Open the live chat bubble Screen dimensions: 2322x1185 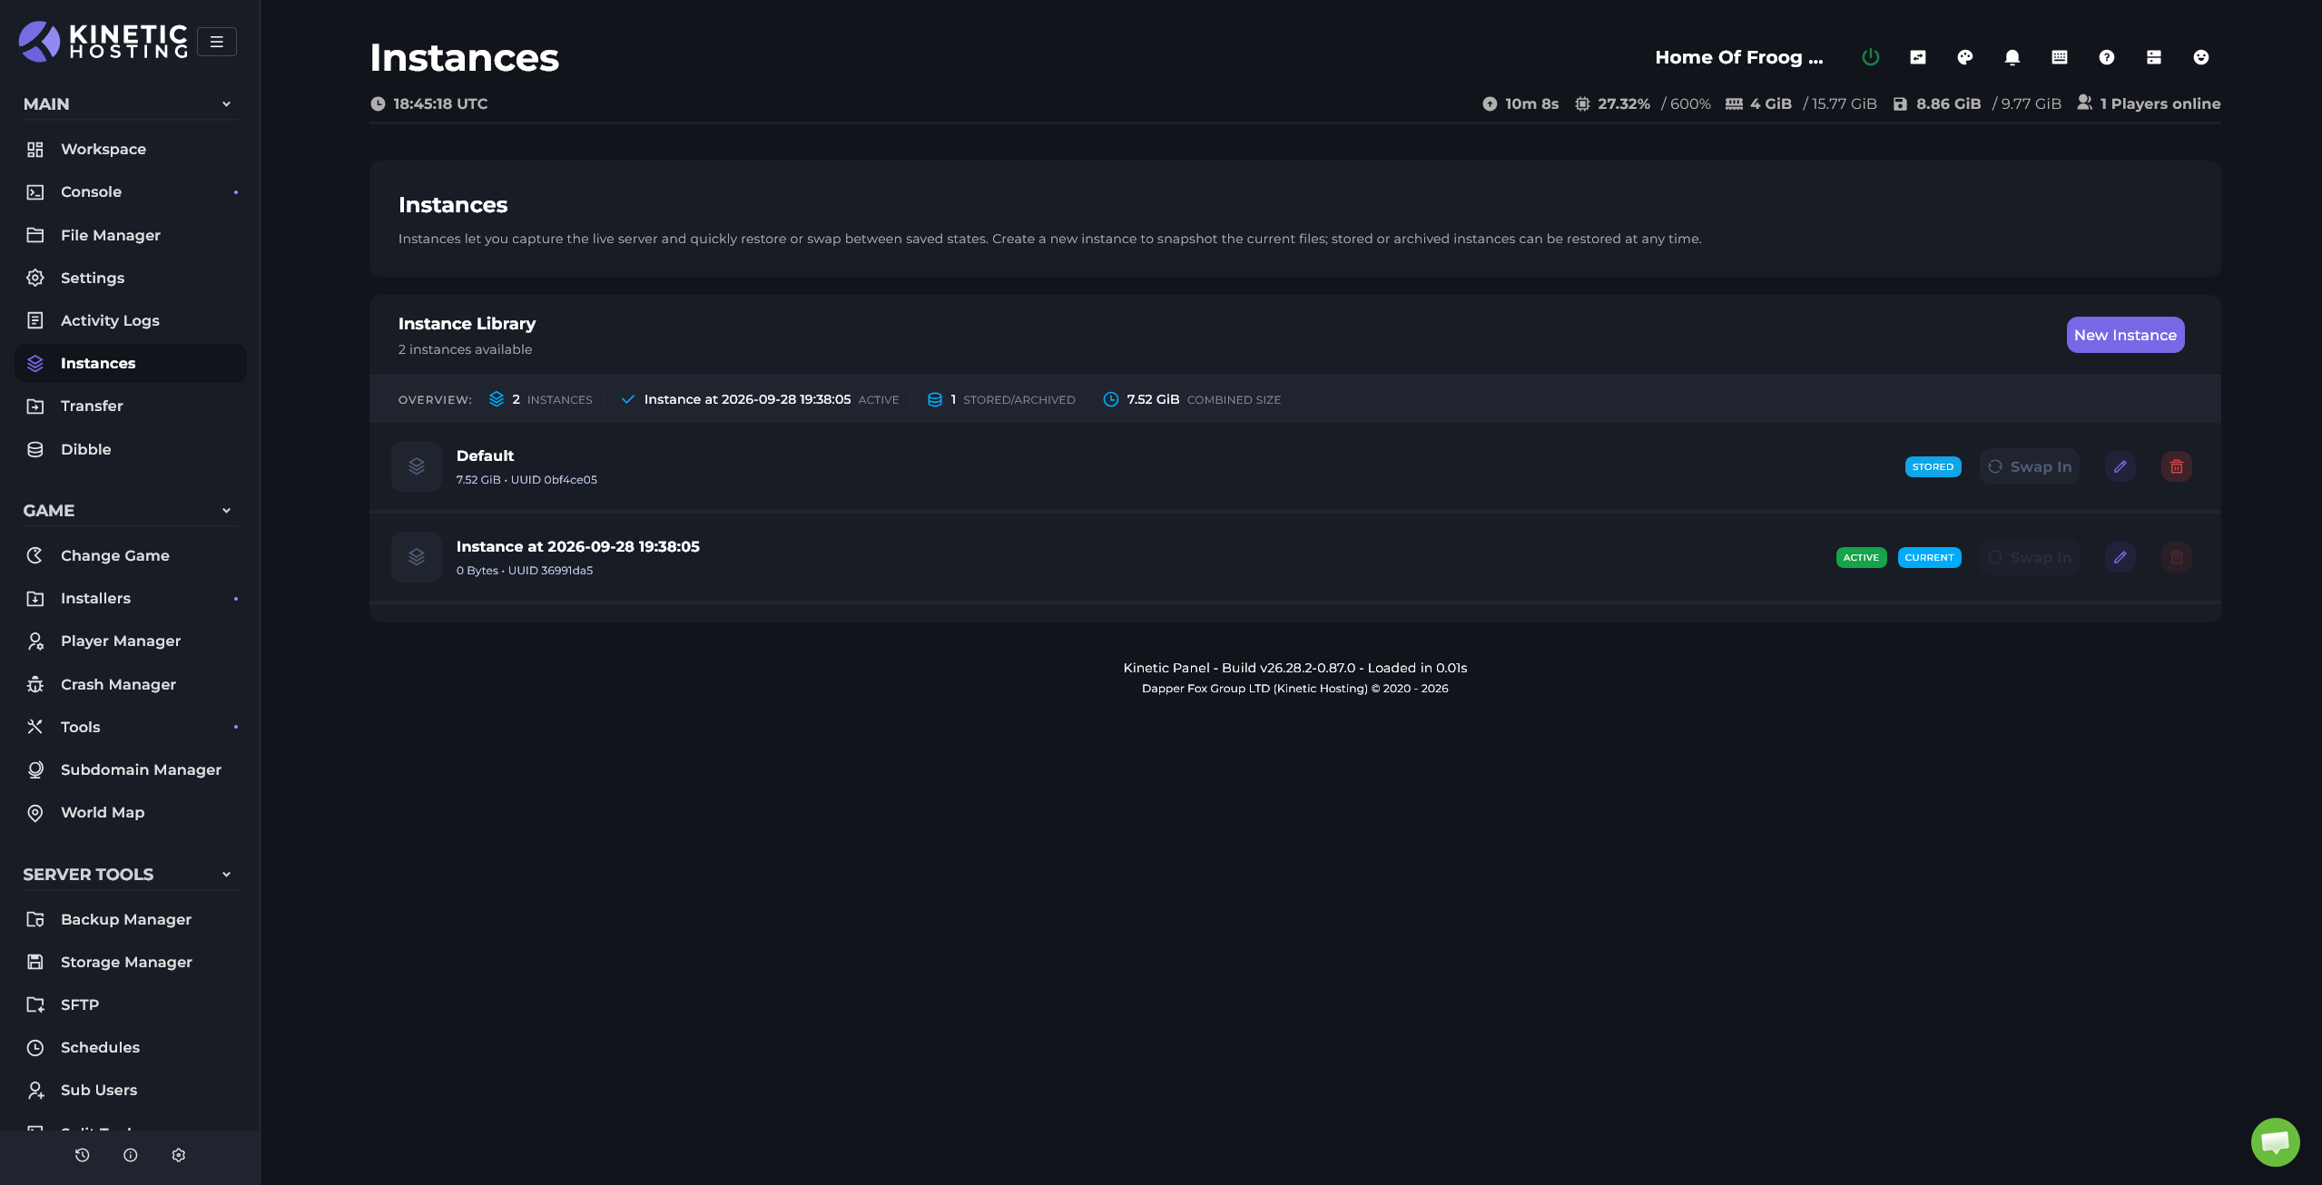click(x=2276, y=1142)
